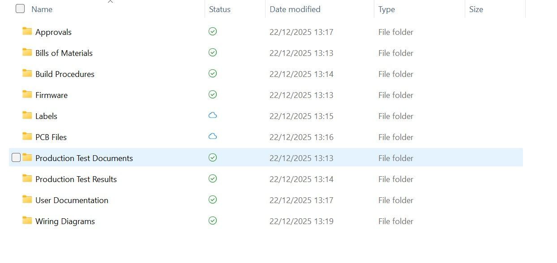Click the Name column header
The width and height of the screenshot is (557, 263).
coord(42,9)
